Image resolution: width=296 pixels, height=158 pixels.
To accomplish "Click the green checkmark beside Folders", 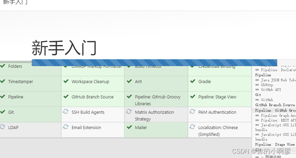I will tap(2, 66).
